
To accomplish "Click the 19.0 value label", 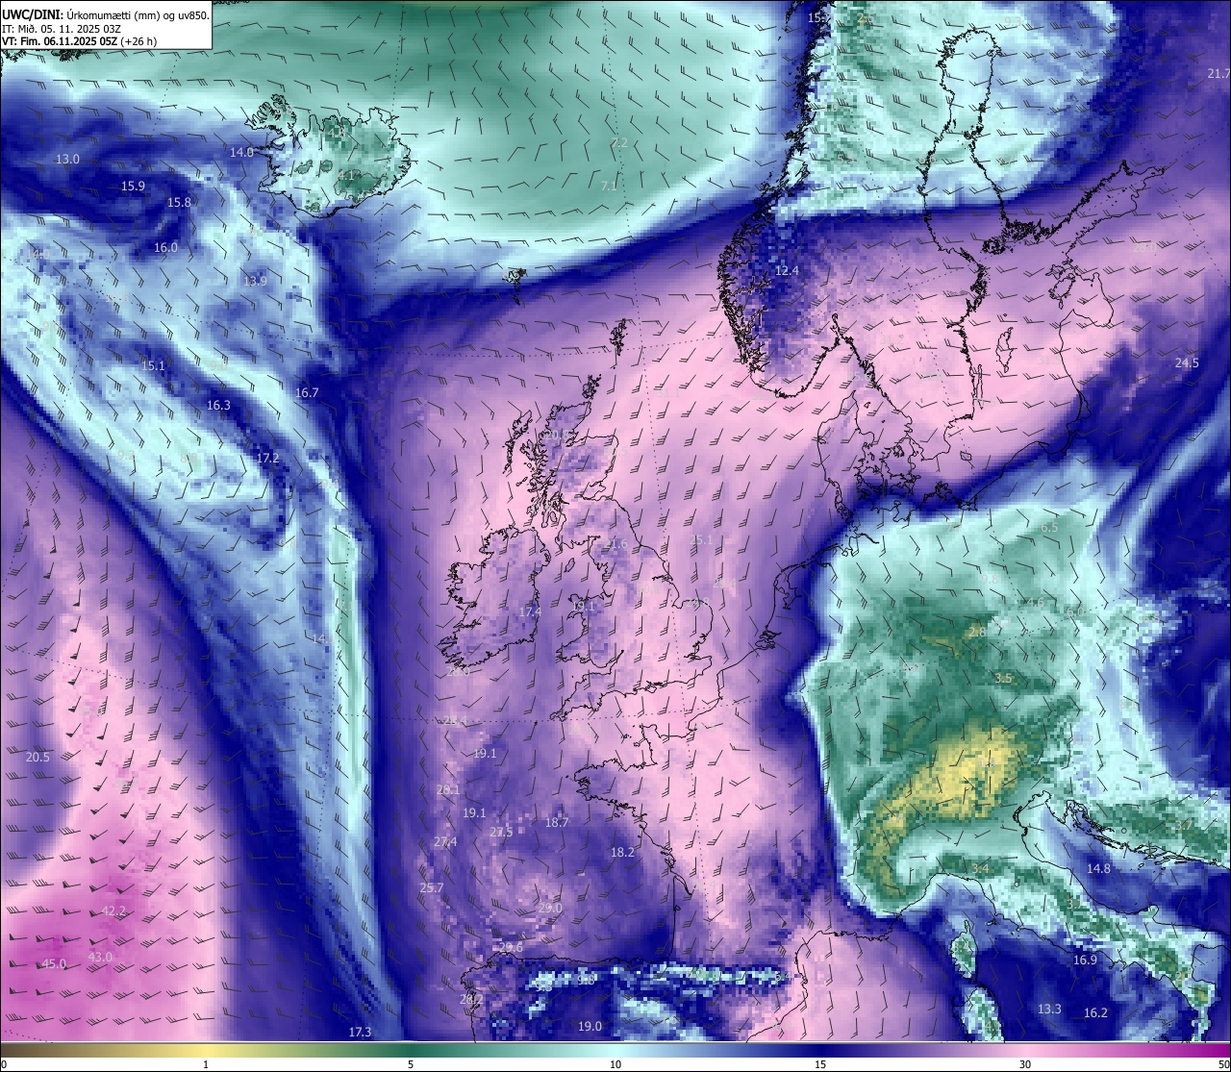I will click(590, 1026).
